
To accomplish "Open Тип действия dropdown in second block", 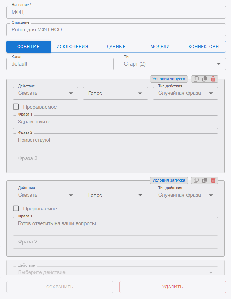I will [x=185, y=195].
